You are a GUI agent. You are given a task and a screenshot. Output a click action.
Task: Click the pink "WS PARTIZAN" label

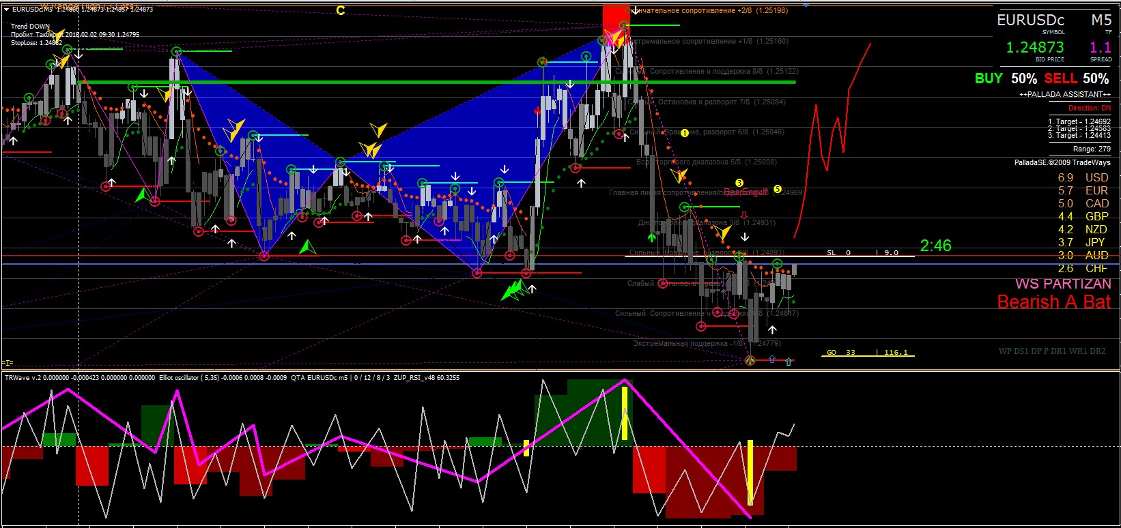pos(1063,284)
